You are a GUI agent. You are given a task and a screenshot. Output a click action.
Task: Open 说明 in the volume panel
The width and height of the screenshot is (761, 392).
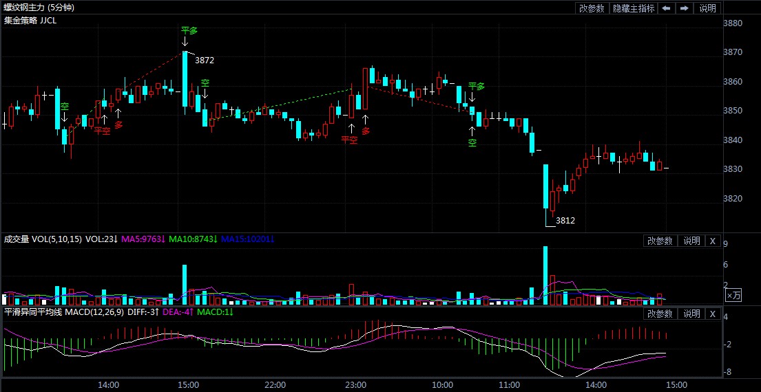(691, 241)
